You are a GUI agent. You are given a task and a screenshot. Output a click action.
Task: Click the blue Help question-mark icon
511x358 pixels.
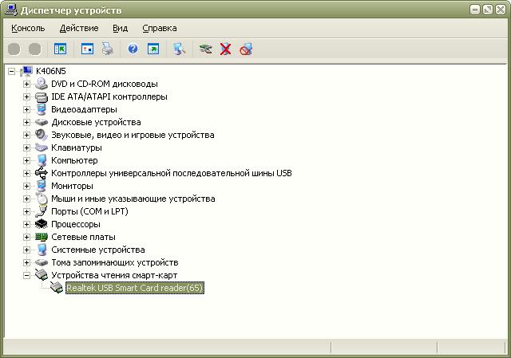(x=133, y=49)
